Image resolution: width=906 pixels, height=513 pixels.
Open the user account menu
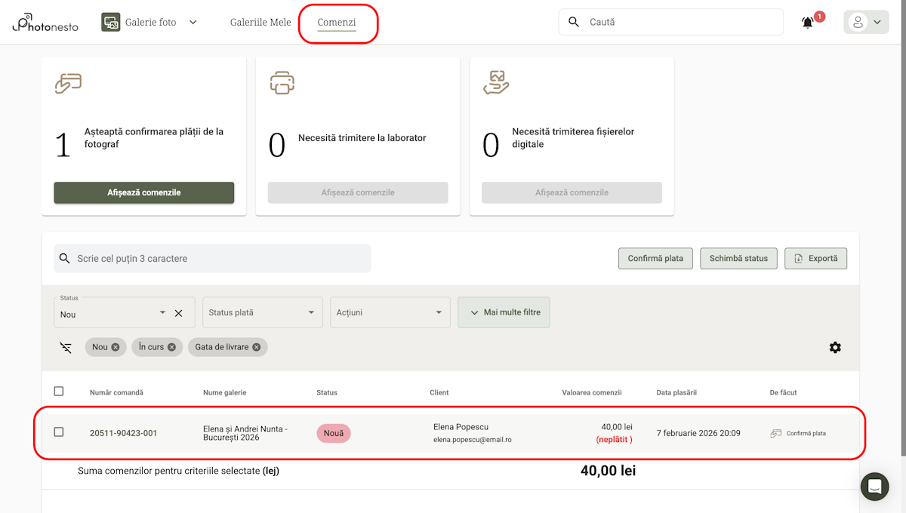[865, 23]
